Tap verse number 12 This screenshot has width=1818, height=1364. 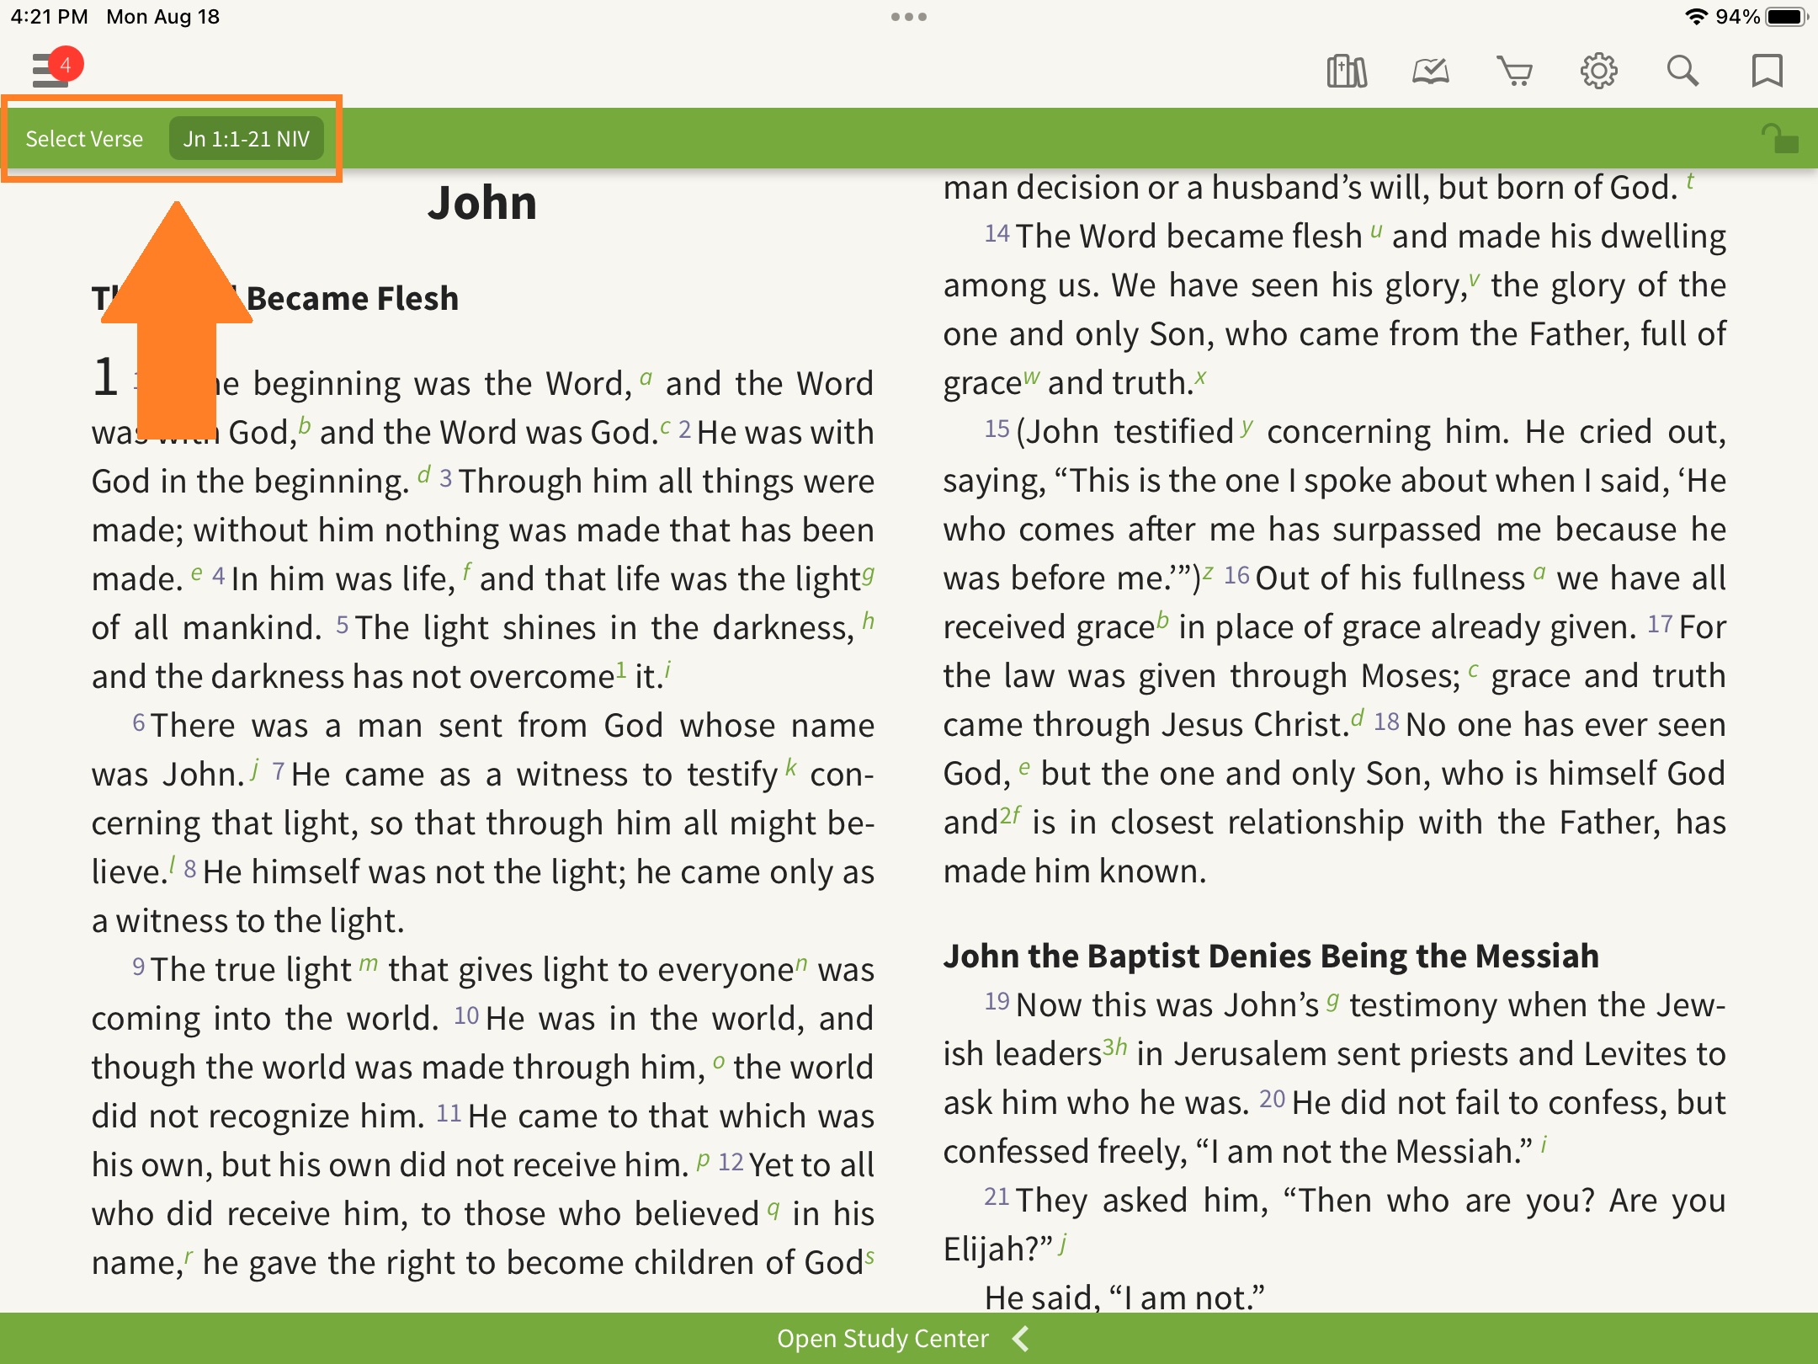click(731, 1162)
